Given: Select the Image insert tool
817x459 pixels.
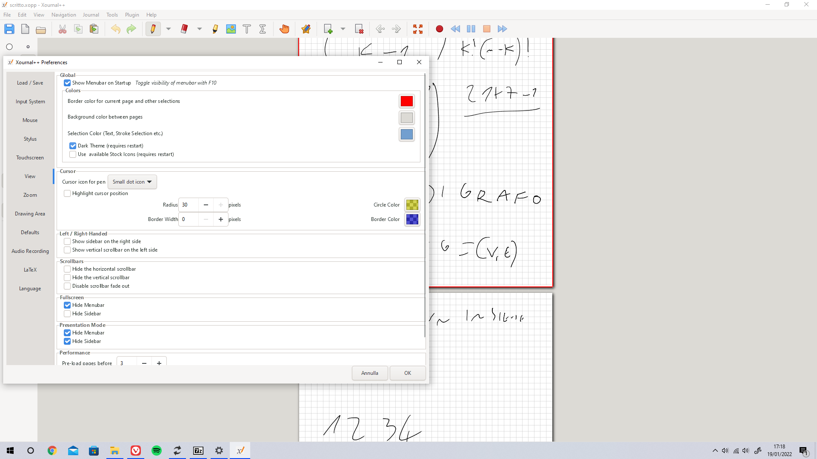Looking at the screenshot, I should point(231,29).
